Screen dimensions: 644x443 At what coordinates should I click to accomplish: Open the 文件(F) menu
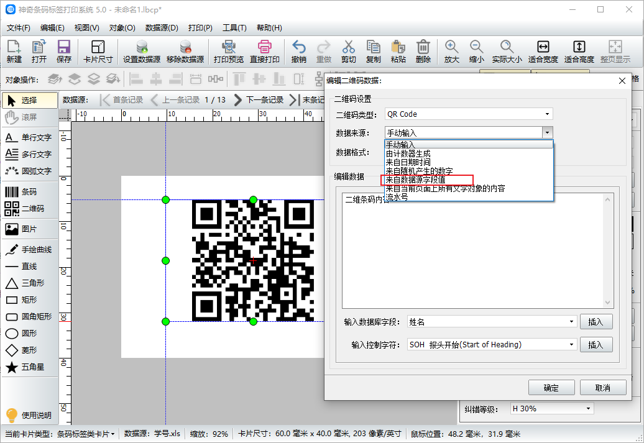tap(19, 28)
